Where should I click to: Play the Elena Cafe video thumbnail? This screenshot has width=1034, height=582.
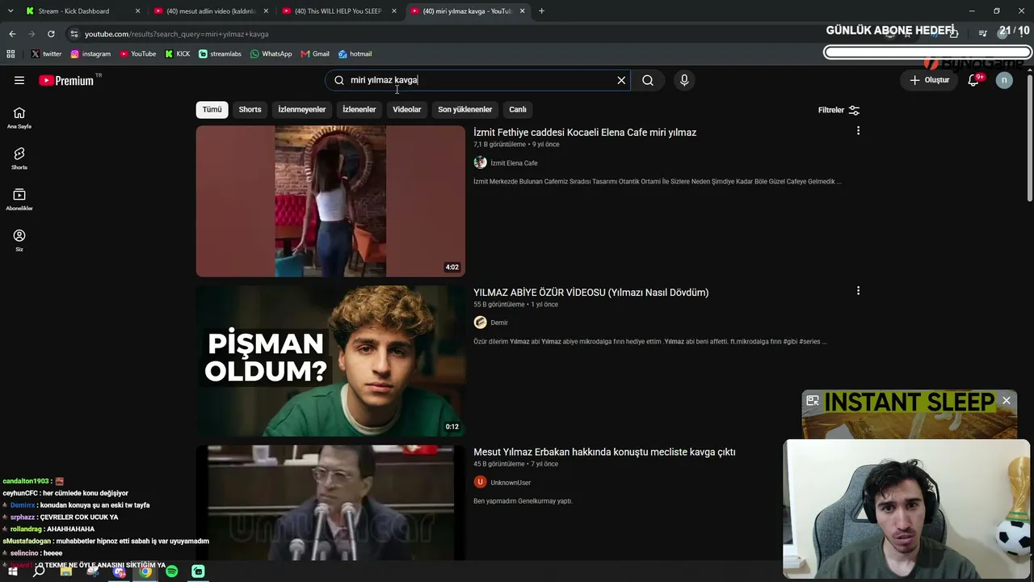click(x=330, y=201)
